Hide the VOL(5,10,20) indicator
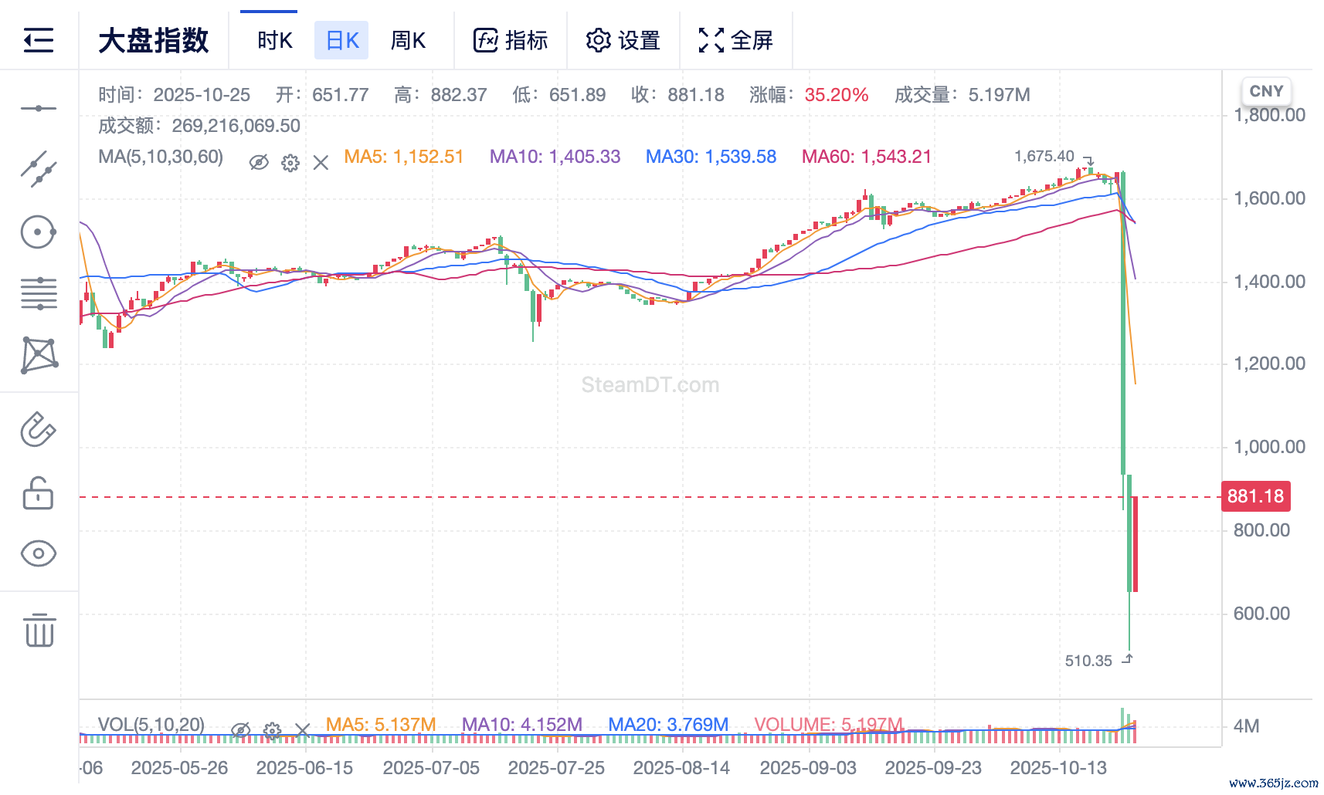This screenshot has width=1324, height=795. click(x=241, y=729)
